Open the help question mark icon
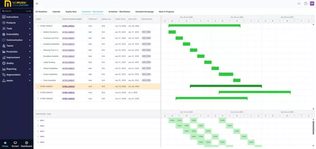Screen dimensions: 316x149 pos(305,4)
